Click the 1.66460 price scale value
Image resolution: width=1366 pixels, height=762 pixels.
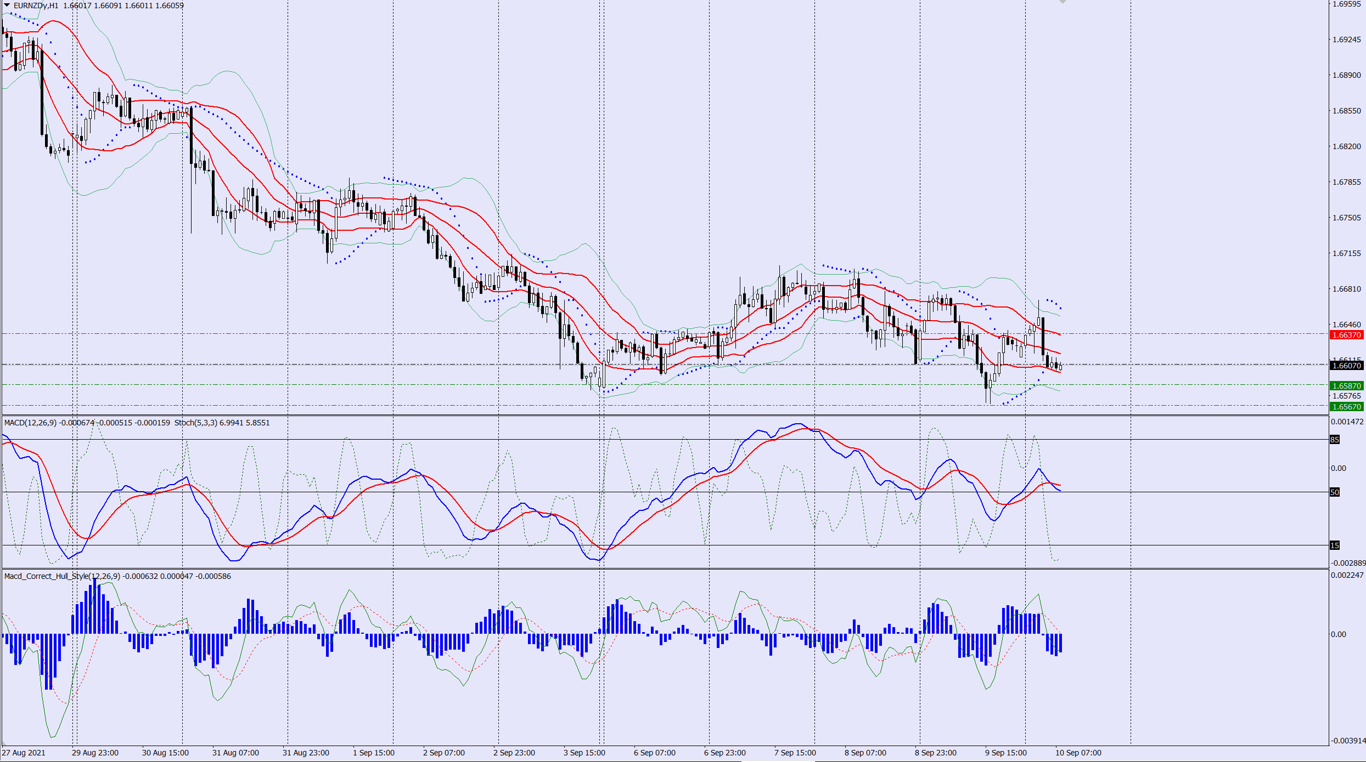(x=1347, y=325)
